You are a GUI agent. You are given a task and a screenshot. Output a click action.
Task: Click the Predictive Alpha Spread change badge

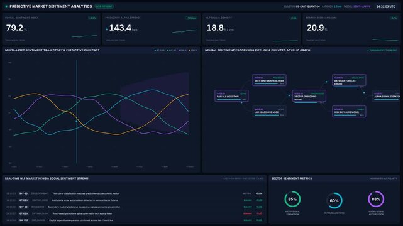tap(191, 18)
